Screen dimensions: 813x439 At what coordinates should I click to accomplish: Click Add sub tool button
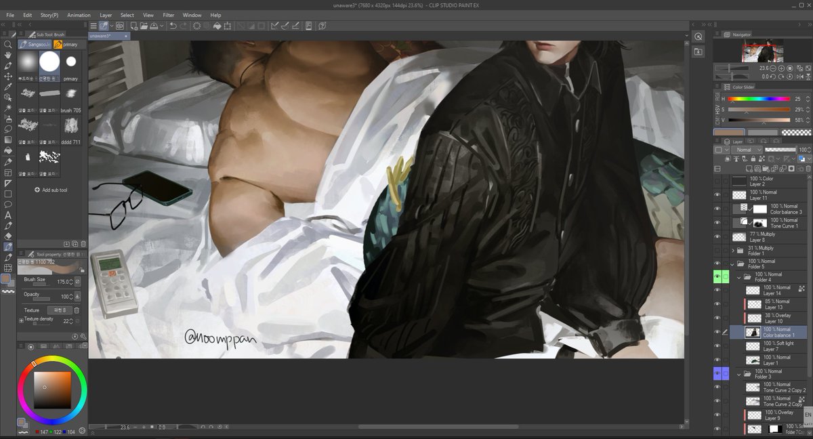tap(51, 190)
